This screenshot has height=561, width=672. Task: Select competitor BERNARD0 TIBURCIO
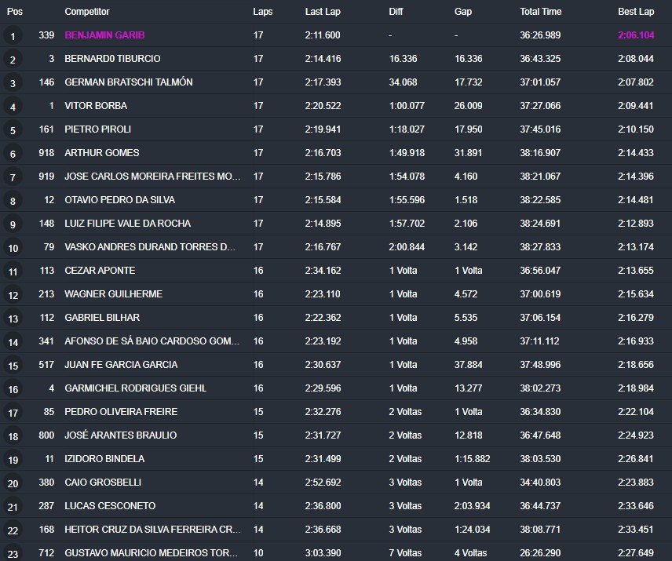pos(112,59)
